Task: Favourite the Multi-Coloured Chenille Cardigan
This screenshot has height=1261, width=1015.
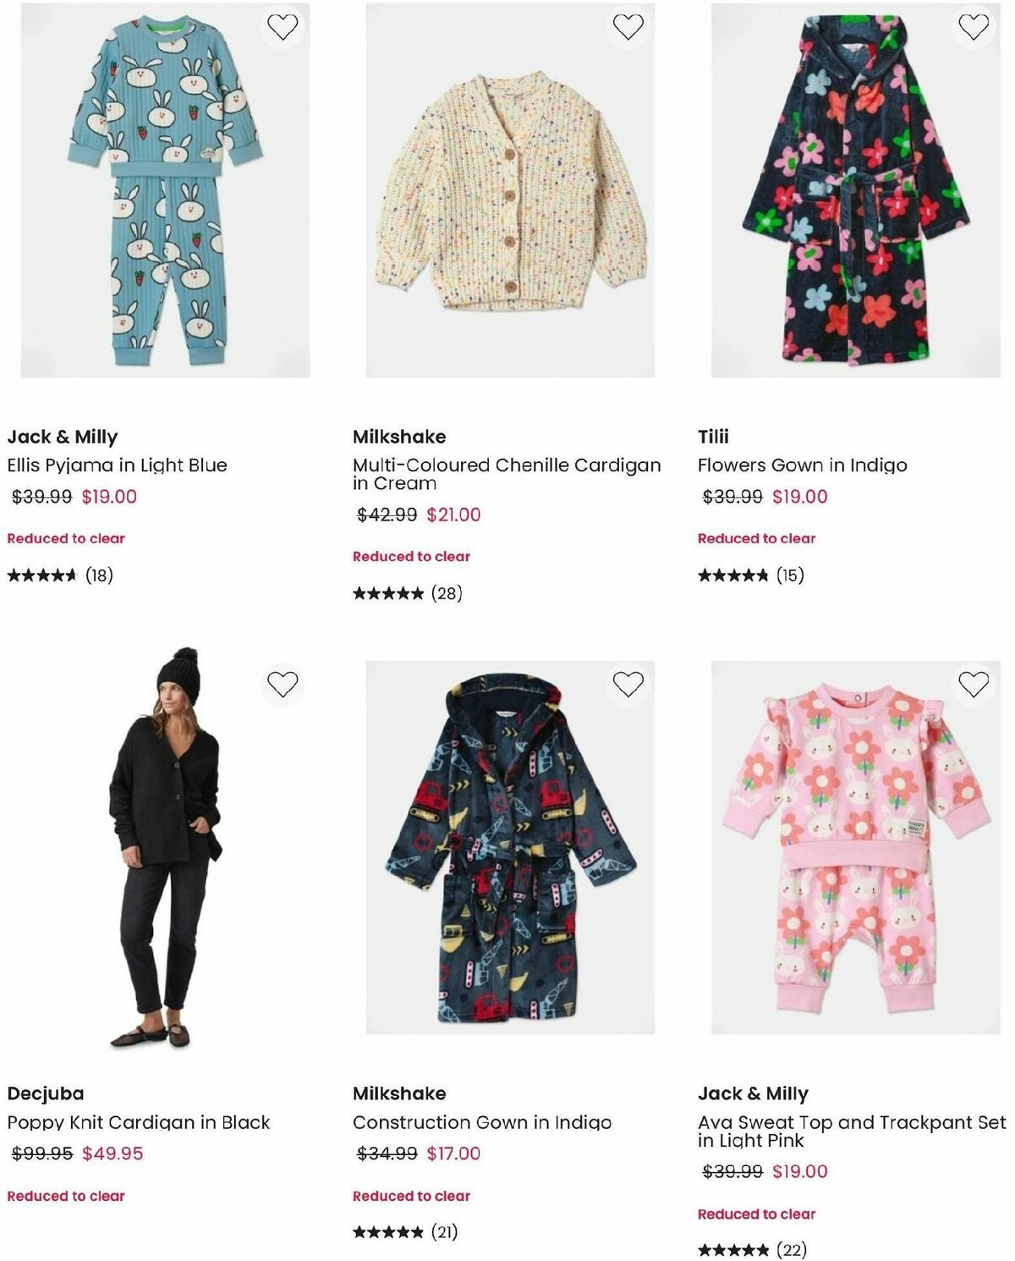Action: click(629, 25)
